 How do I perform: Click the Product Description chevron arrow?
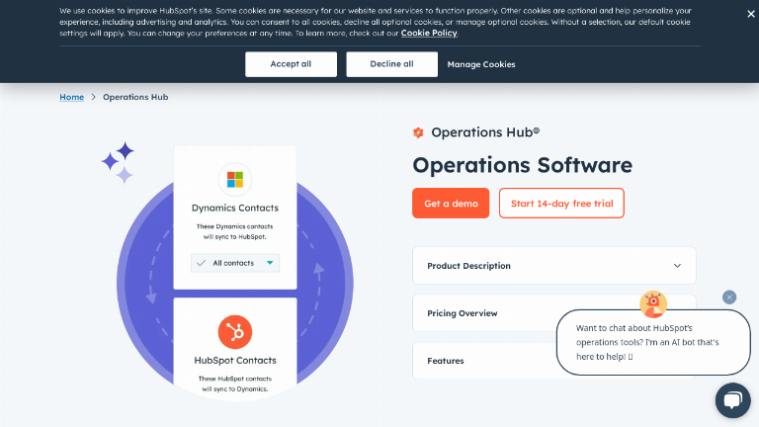click(x=677, y=266)
